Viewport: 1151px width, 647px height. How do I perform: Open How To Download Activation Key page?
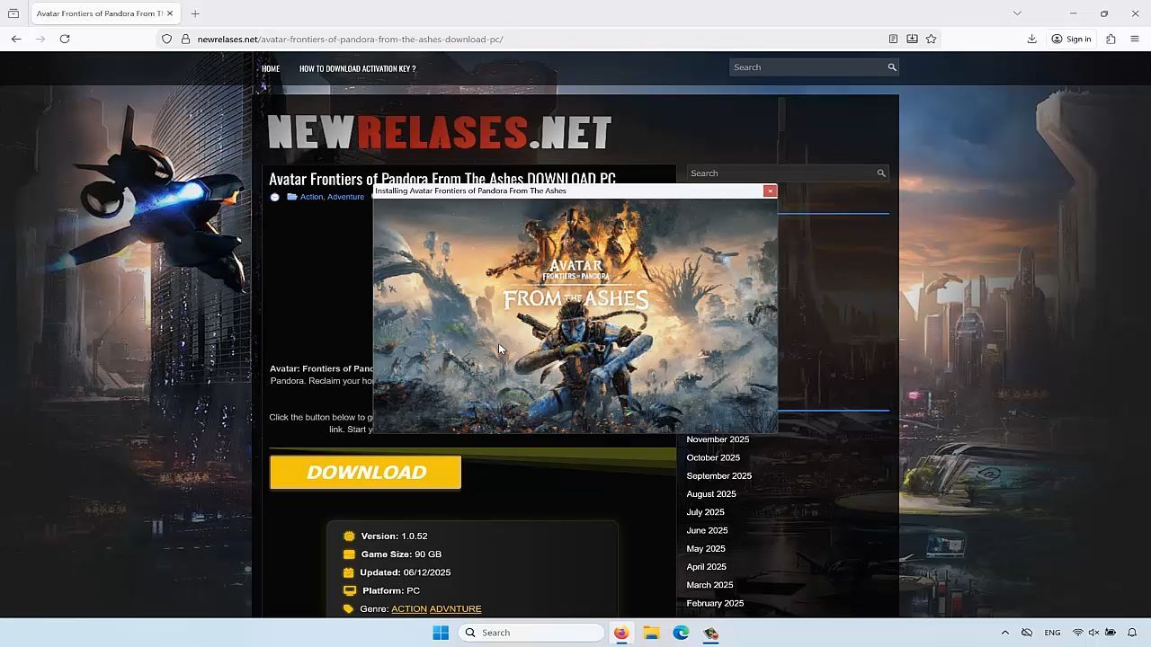coord(357,68)
